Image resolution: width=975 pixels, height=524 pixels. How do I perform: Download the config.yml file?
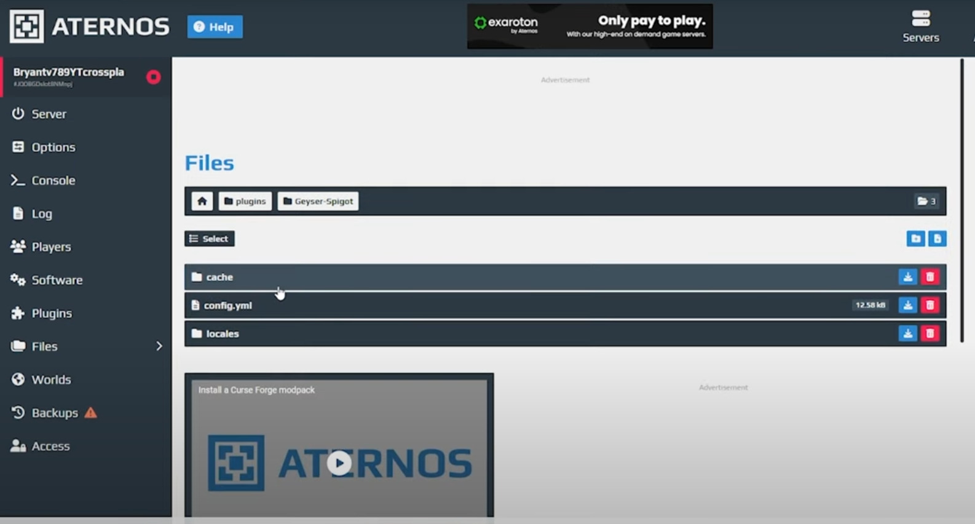[x=907, y=305]
